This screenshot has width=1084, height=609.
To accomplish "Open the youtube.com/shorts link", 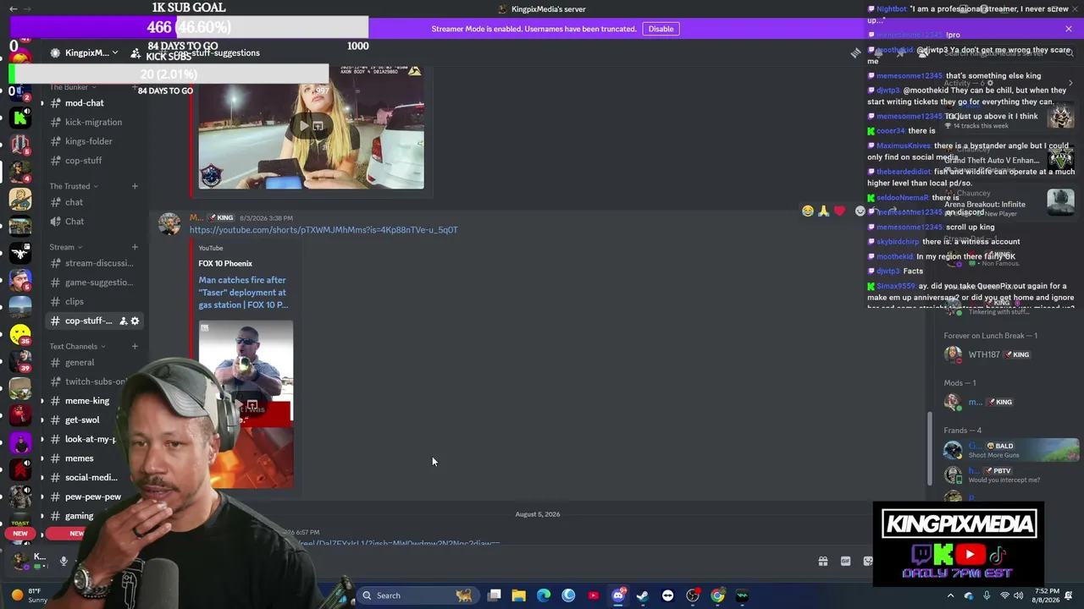I will 324,230.
